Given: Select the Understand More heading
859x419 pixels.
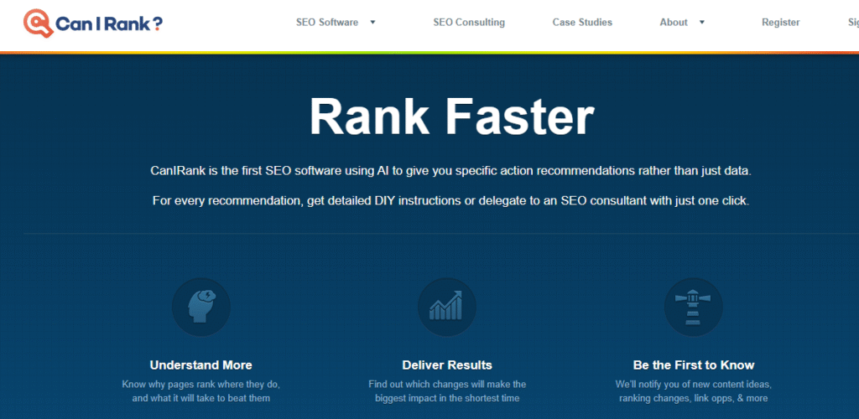Looking at the screenshot, I should point(201,365).
